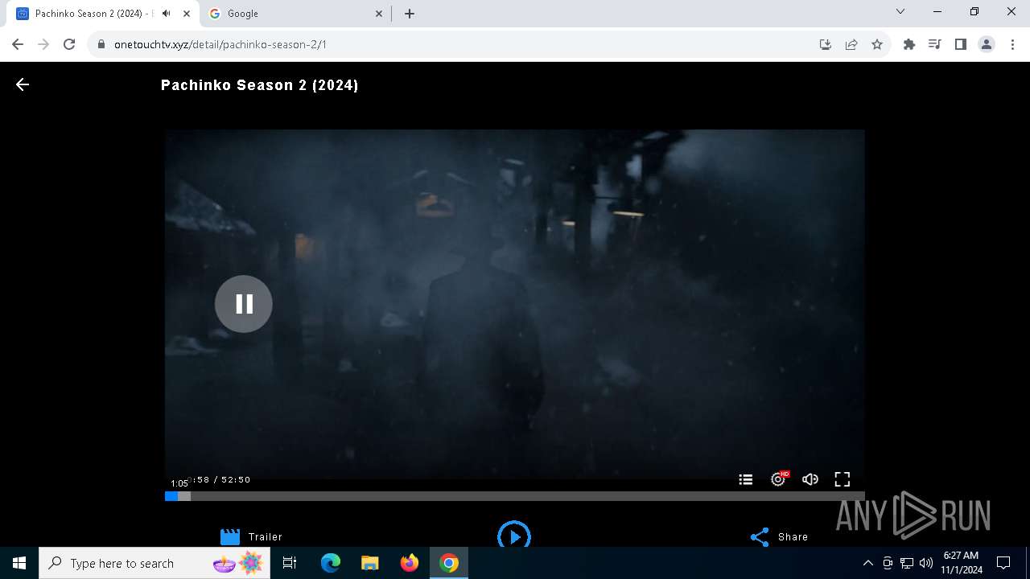Bookmark this page with star icon

877,44
